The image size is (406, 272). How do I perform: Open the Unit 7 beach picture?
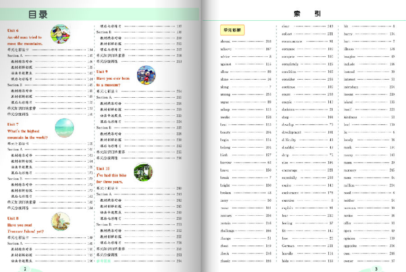[65, 128]
